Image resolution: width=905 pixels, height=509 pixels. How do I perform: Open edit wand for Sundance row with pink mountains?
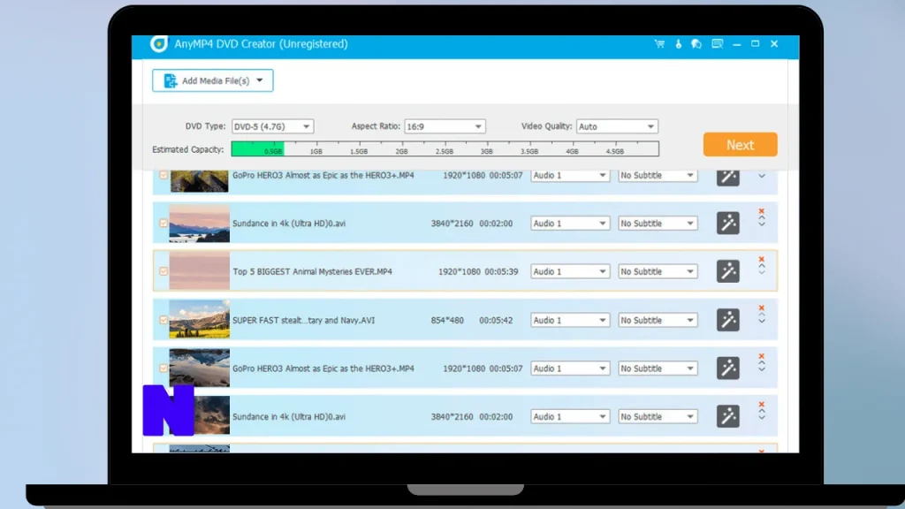pyautogui.click(x=728, y=223)
